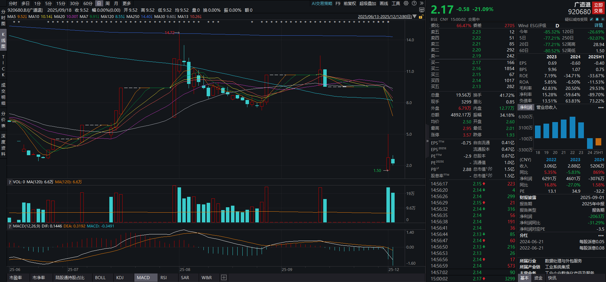Open MACD indicator help icon
The height and width of the screenshot is (282, 606).
pyautogui.click(x=10, y=226)
